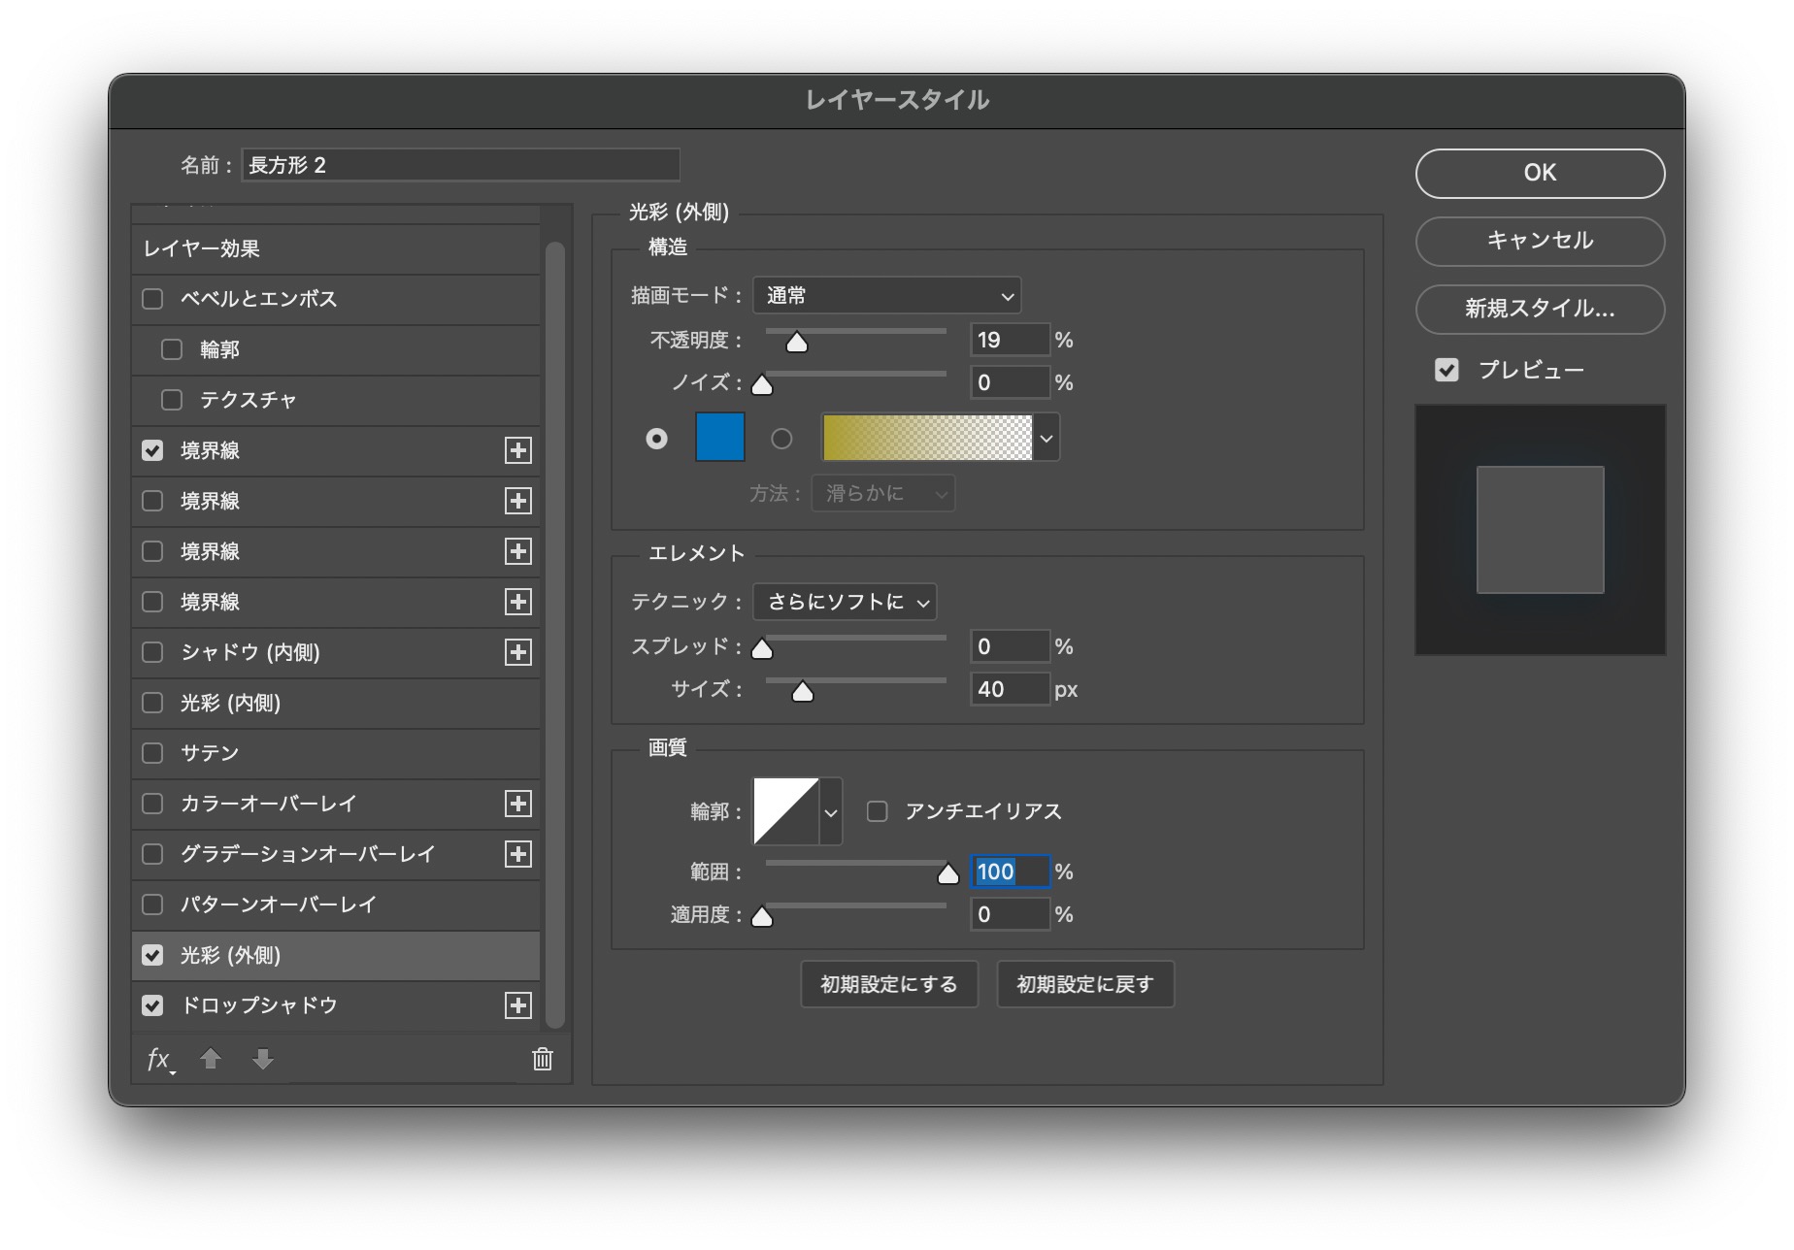Select the gradient radio button
The image size is (1794, 1250).
tap(781, 439)
